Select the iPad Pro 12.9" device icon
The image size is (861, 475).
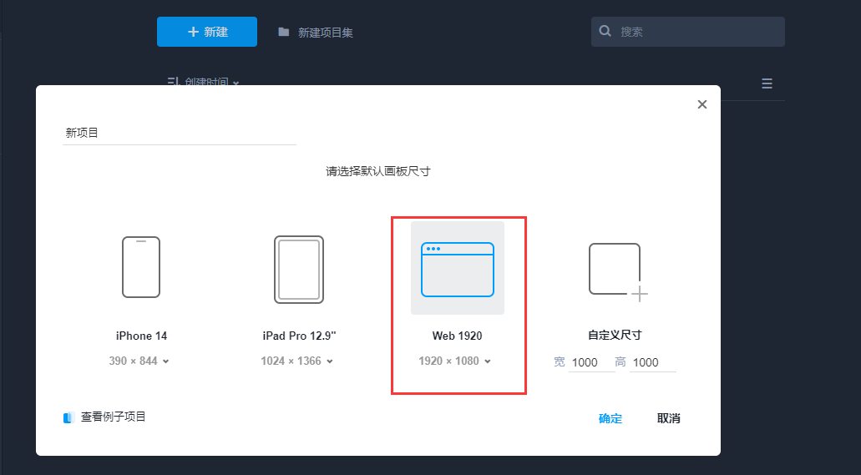click(x=299, y=270)
